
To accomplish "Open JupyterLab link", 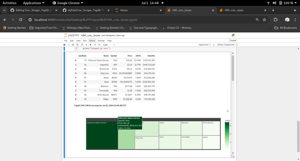I will [x=204, y=45].
